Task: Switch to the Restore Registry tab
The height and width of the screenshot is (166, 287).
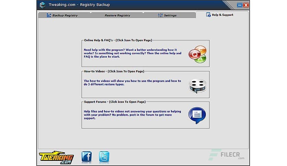Action: tap(117, 15)
